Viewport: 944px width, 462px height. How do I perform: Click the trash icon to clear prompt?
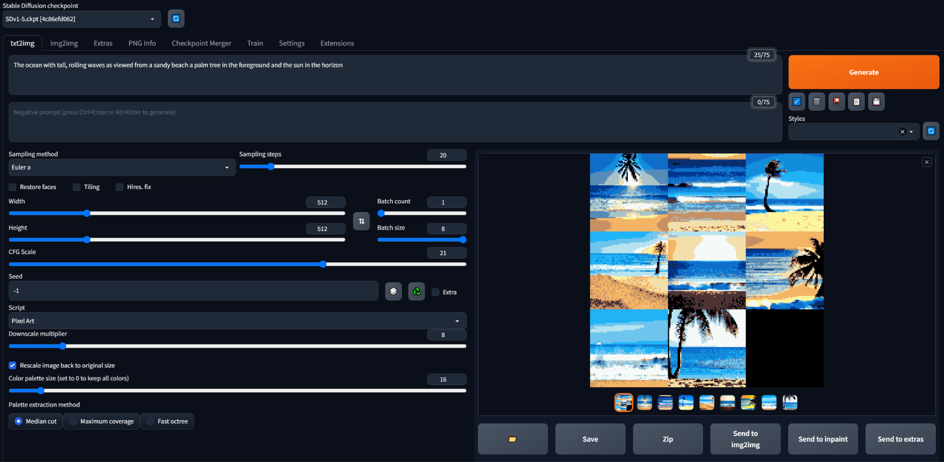[x=816, y=102]
